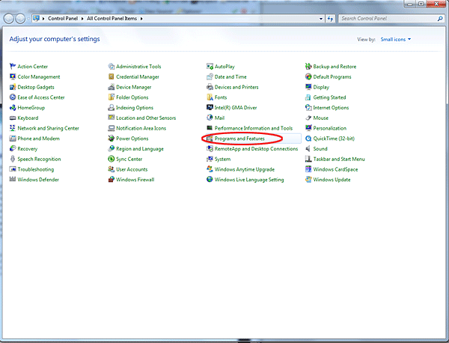Open Getting Started
The width and height of the screenshot is (449, 343).
pyautogui.click(x=329, y=97)
